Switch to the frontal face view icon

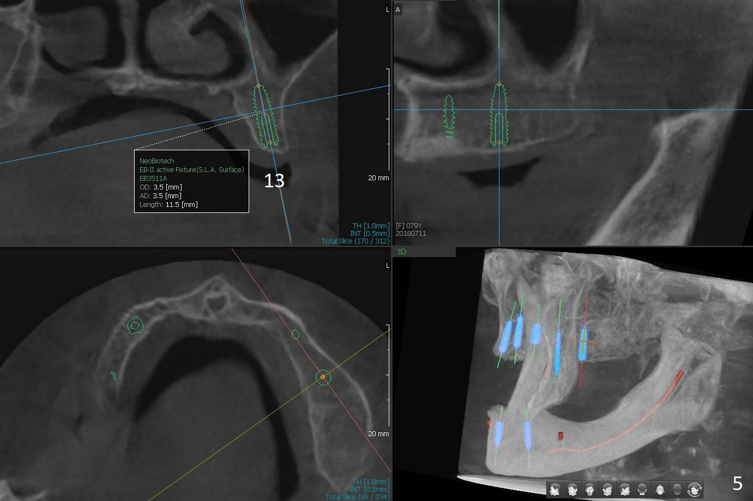point(590,489)
